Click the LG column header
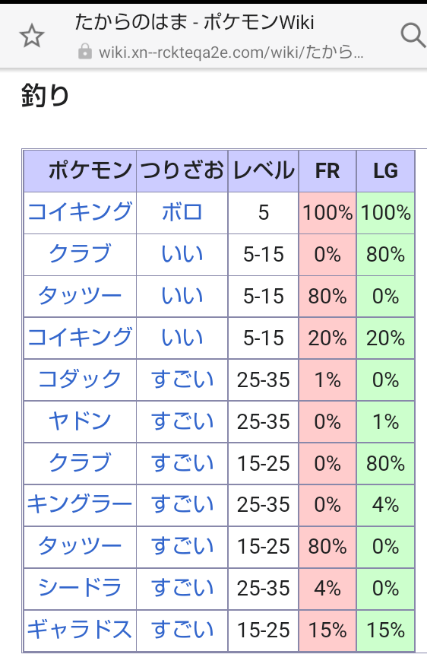427x667 pixels. (x=385, y=171)
